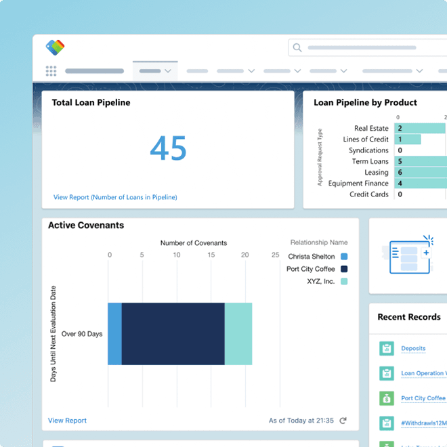Expand the active navigation tab's chevron

coord(168,71)
